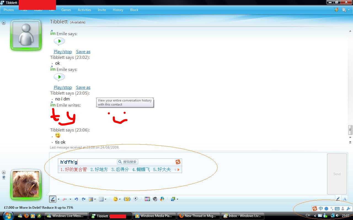Select candidate 2 好地方 in IME list

99,170
